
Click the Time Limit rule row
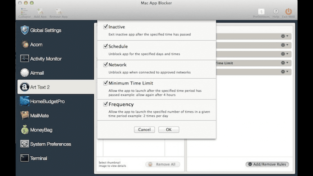254,63
